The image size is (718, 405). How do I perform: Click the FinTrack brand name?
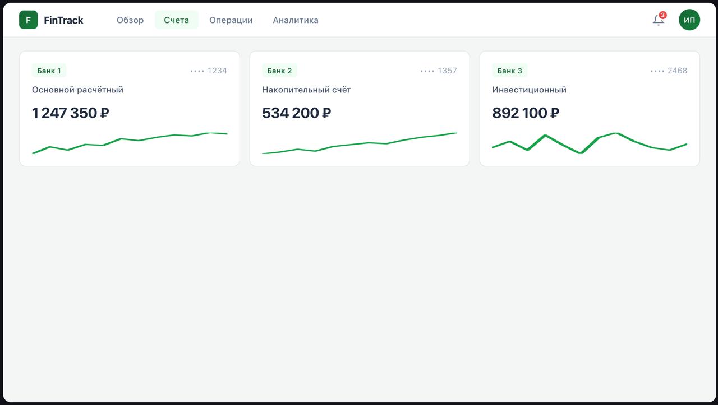(x=63, y=20)
